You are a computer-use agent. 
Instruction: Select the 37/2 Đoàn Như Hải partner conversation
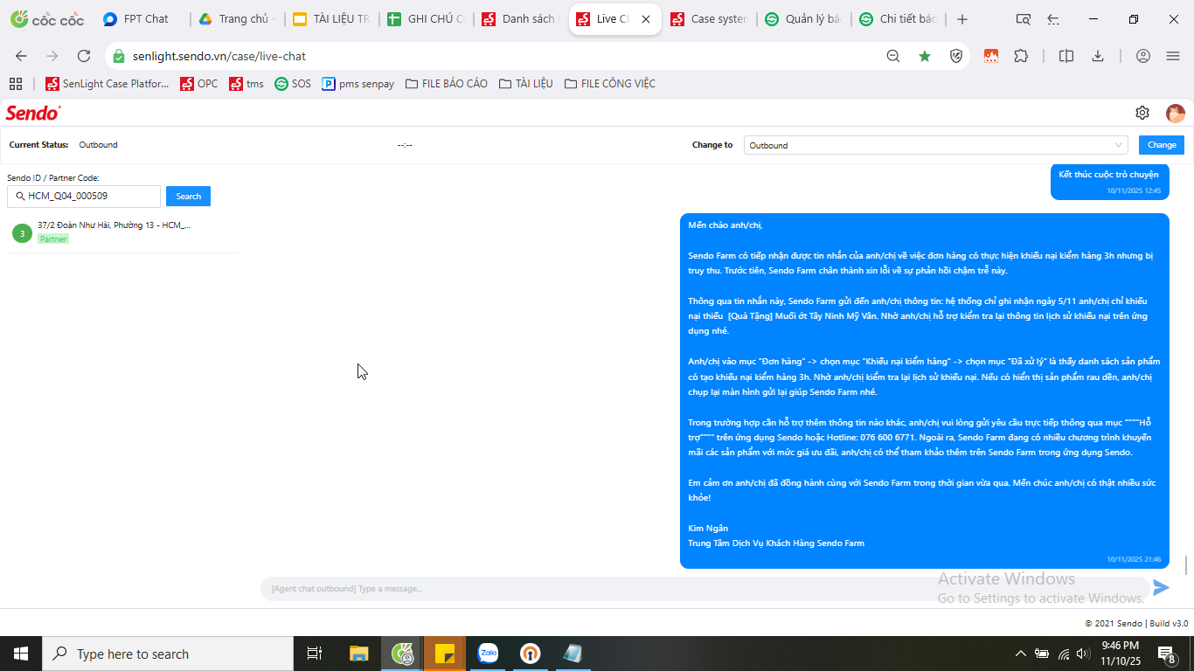pos(122,232)
